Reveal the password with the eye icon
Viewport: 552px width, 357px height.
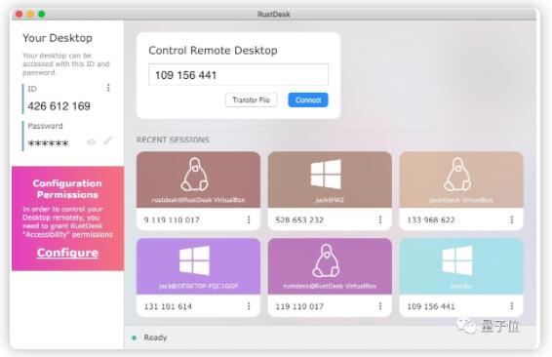(91, 141)
